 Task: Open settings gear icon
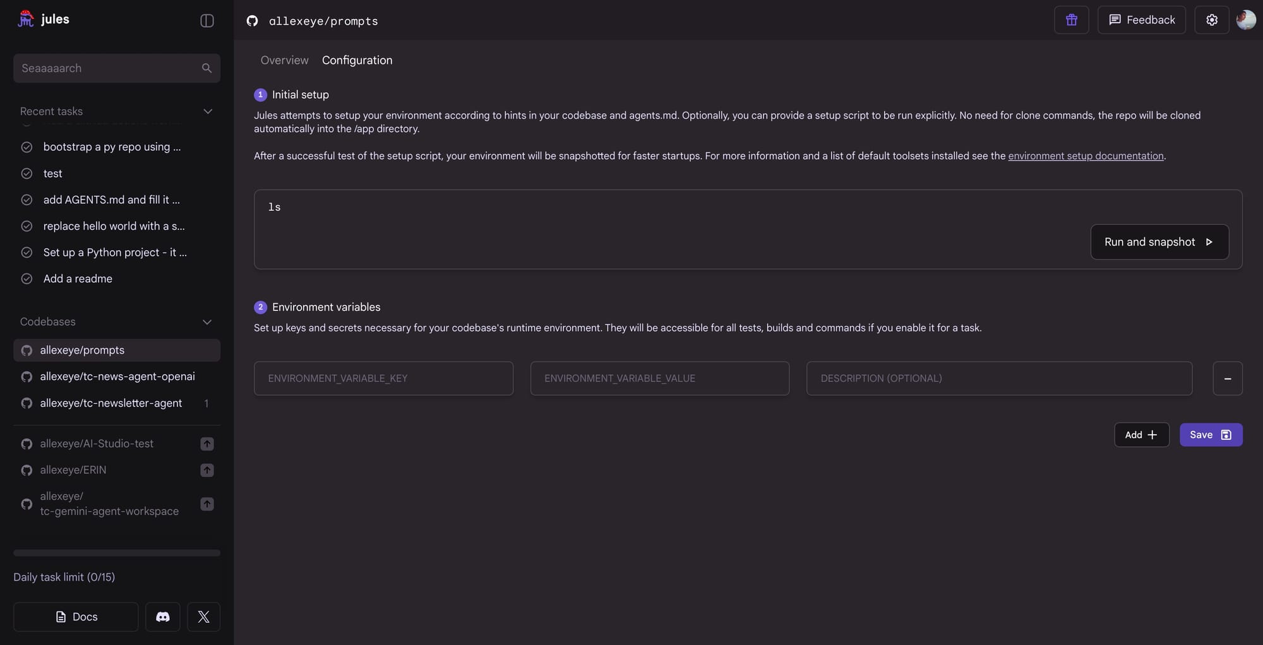[x=1211, y=20]
